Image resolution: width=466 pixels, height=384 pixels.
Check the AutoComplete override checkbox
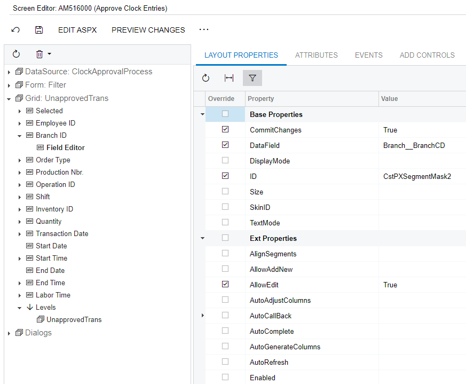tap(225, 331)
